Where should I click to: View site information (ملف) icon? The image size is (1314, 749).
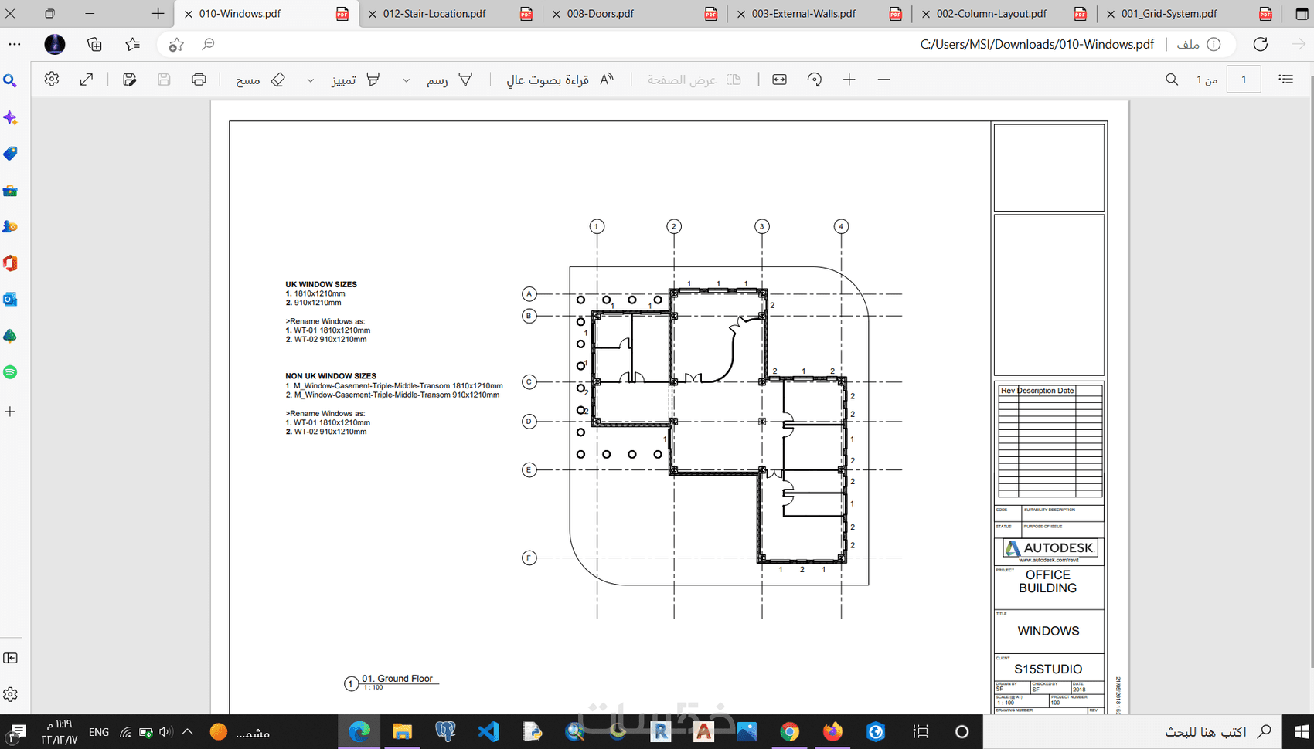pyautogui.click(x=1199, y=44)
